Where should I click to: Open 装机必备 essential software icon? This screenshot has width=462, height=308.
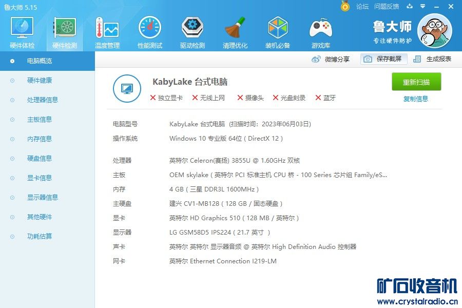click(x=278, y=32)
